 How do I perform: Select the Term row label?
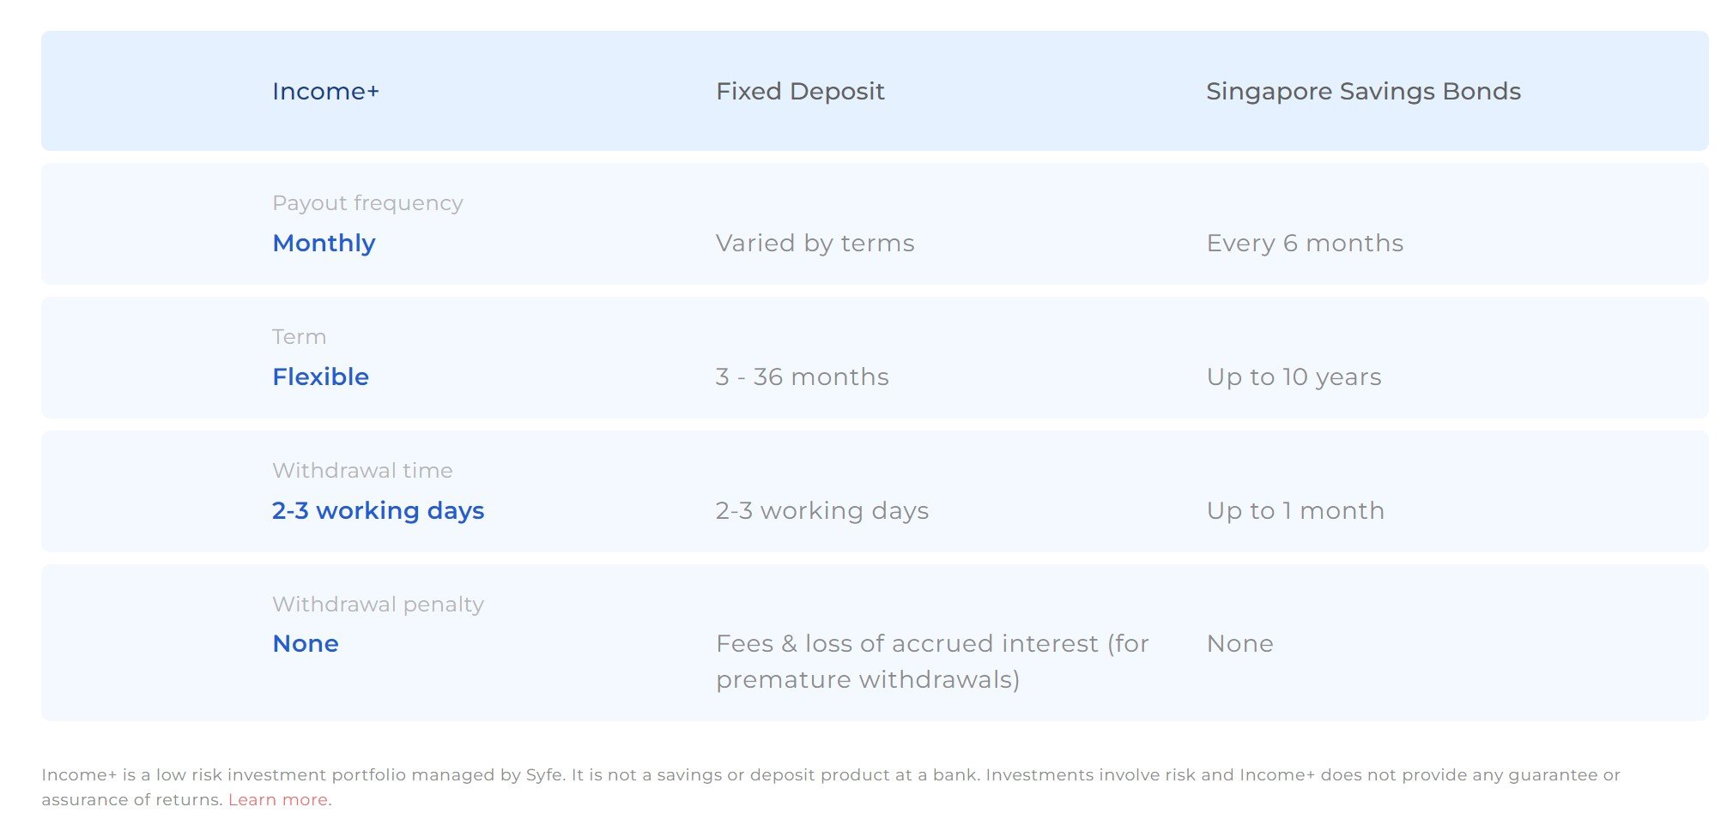[299, 337]
